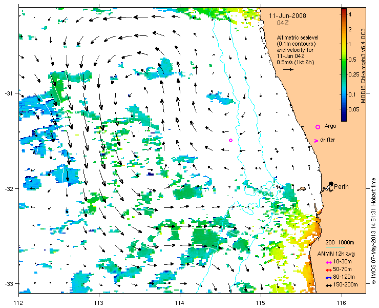379x308 pixels.
Task: Click the green colorbar region near 0.25
Action: (x=344, y=74)
